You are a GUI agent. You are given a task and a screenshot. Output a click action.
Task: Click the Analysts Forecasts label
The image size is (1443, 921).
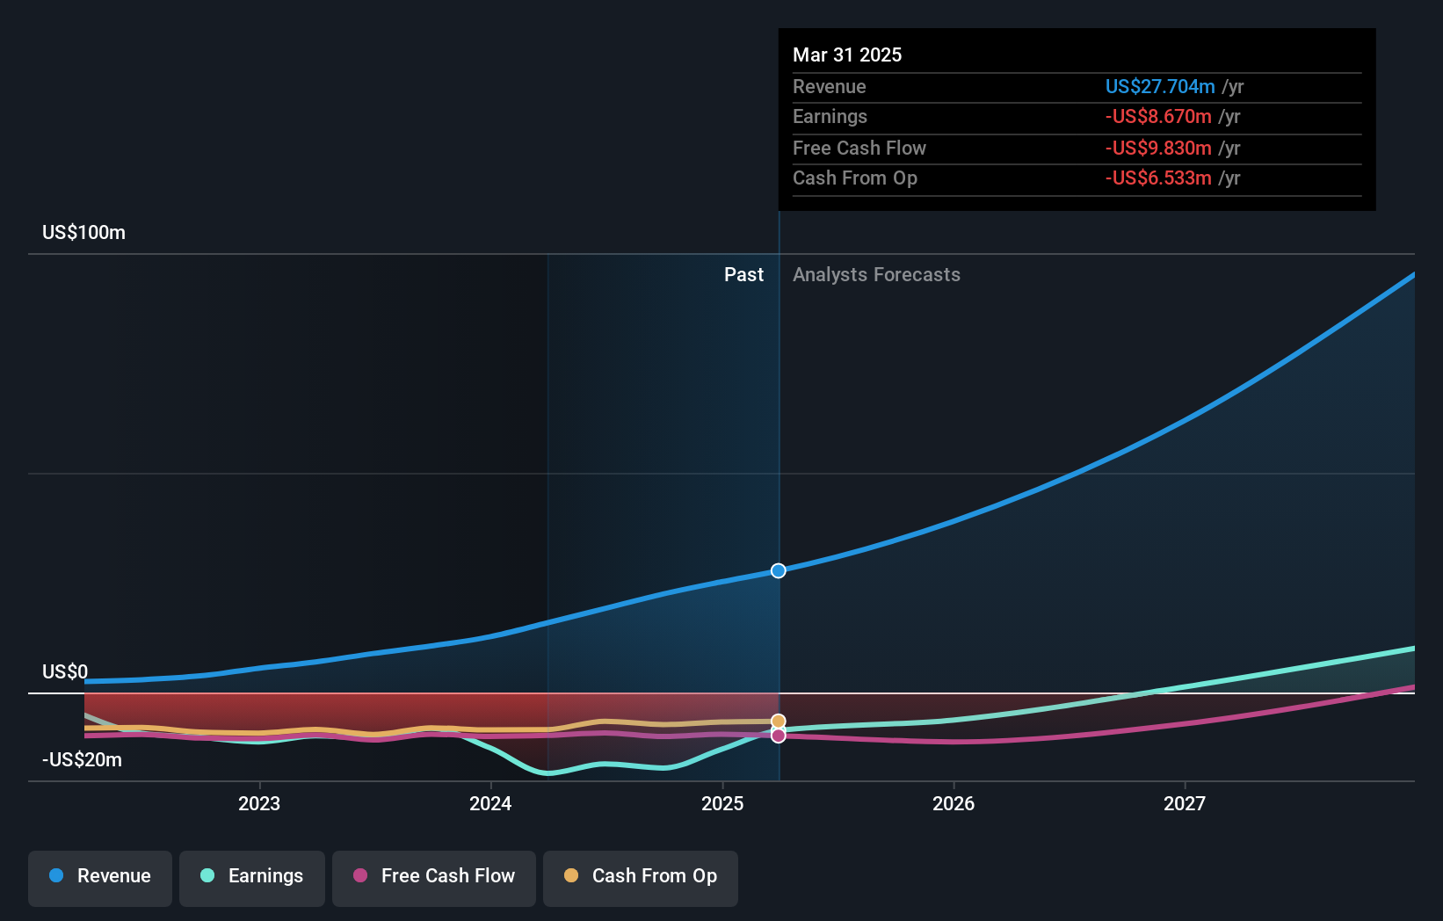876,275
